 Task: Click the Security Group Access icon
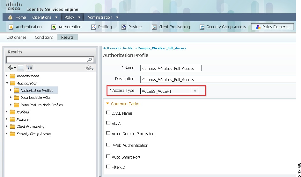point(202,27)
